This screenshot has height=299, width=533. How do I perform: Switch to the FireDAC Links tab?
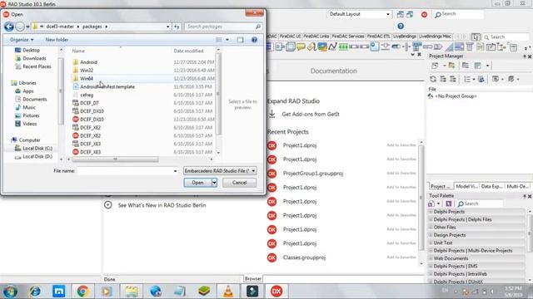click(316, 37)
